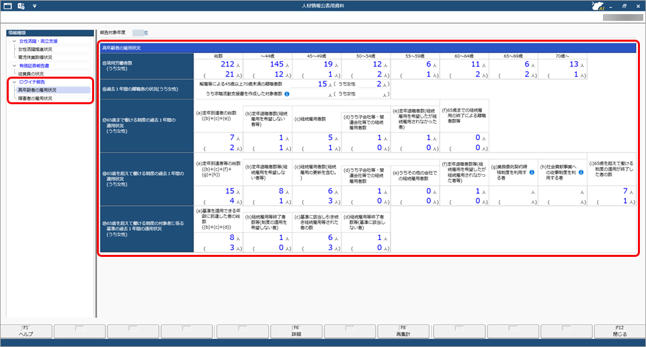Screen dimensions: 646x347
Task: Restore down the 人材情報公表用資料 window
Action: pos(624,6)
